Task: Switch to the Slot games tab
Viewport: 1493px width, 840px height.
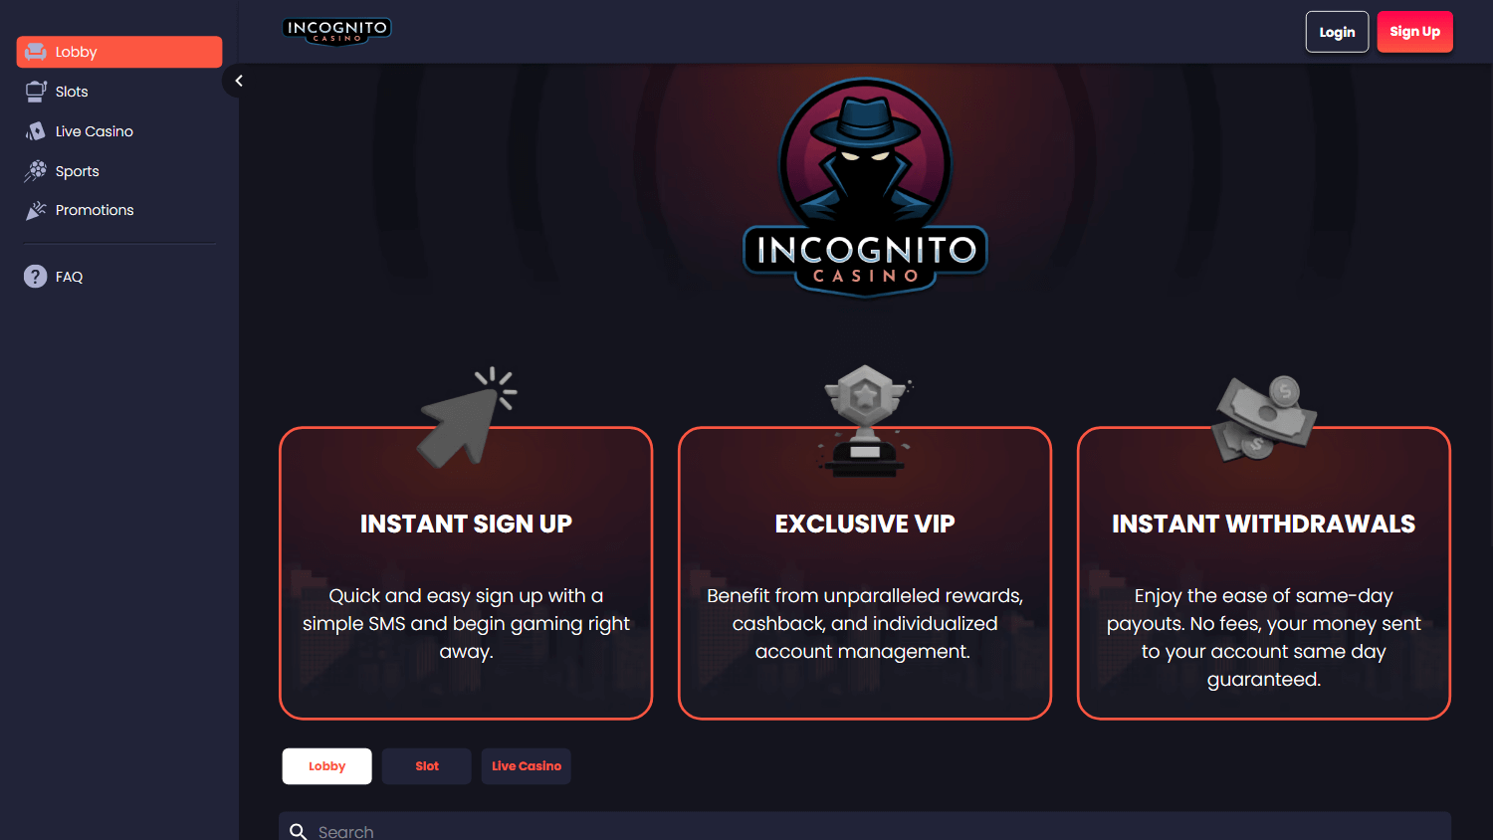Action: coord(427,766)
